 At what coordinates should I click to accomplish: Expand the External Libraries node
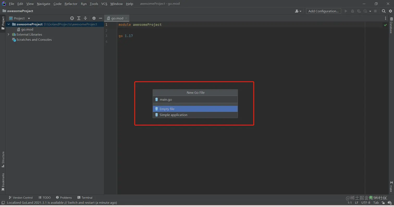pyautogui.click(x=9, y=34)
